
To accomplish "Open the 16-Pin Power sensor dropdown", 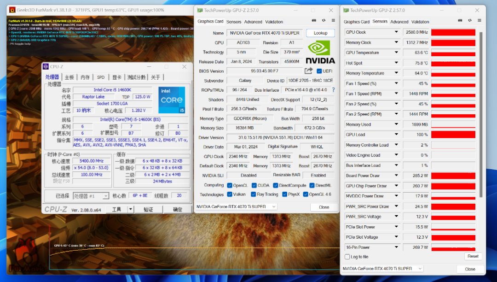I will pyautogui.click(x=396, y=247).
